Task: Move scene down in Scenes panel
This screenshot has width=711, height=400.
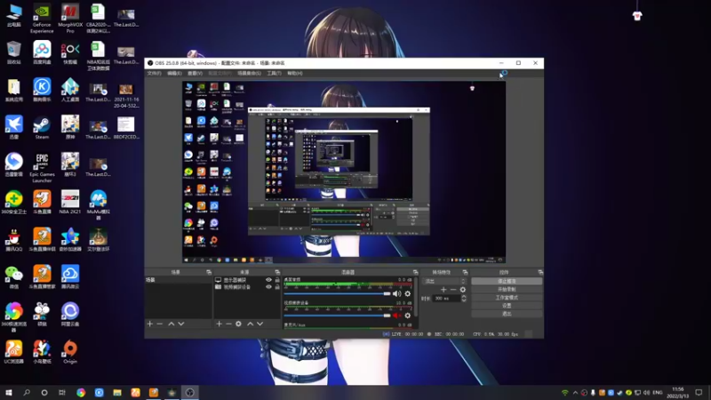Action: [181, 324]
